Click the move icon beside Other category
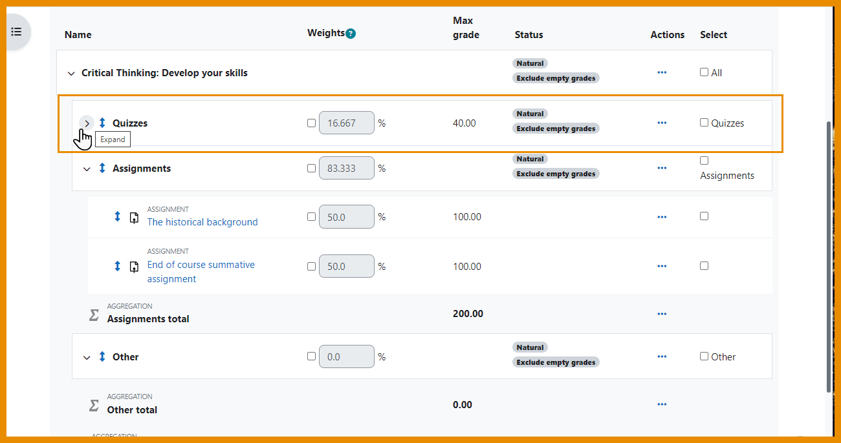841x443 pixels. 102,356
